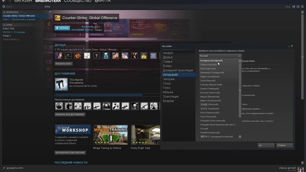Click ОТМЕНА button in settings dialog
Screen dimensions: 306x172
point(284,145)
